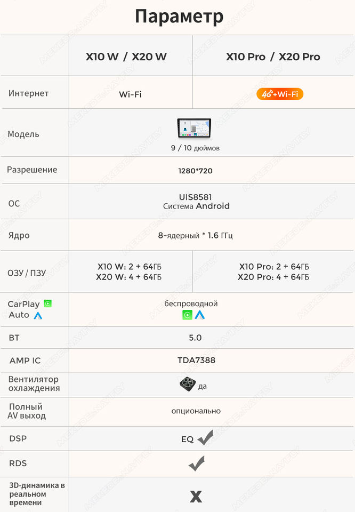Click the green CarPlay icon under беспроводной
355x512 pixels.
[x=187, y=315]
